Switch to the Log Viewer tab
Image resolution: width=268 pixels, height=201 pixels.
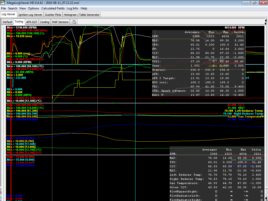(8, 14)
